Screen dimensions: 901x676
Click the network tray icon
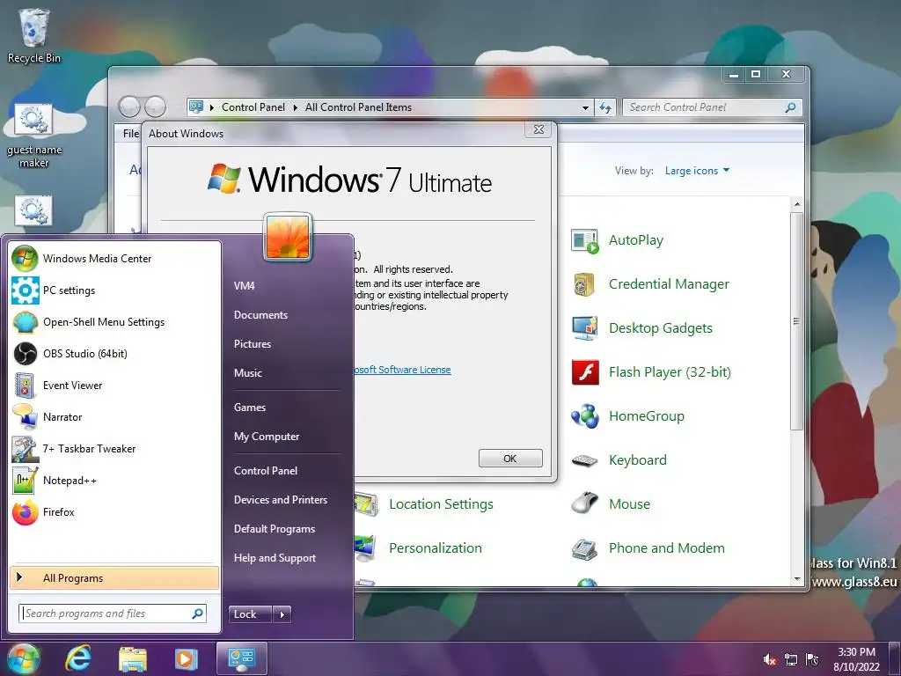791,659
